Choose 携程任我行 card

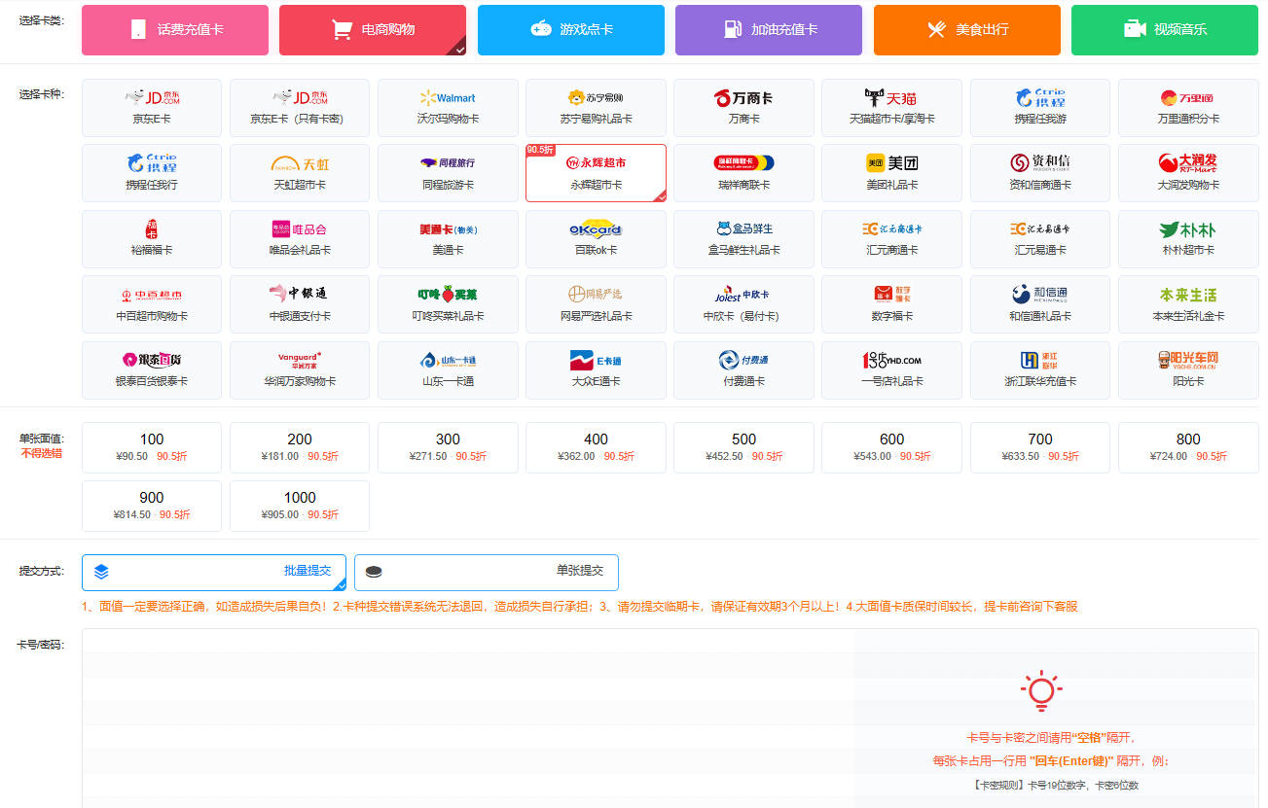[x=152, y=173]
